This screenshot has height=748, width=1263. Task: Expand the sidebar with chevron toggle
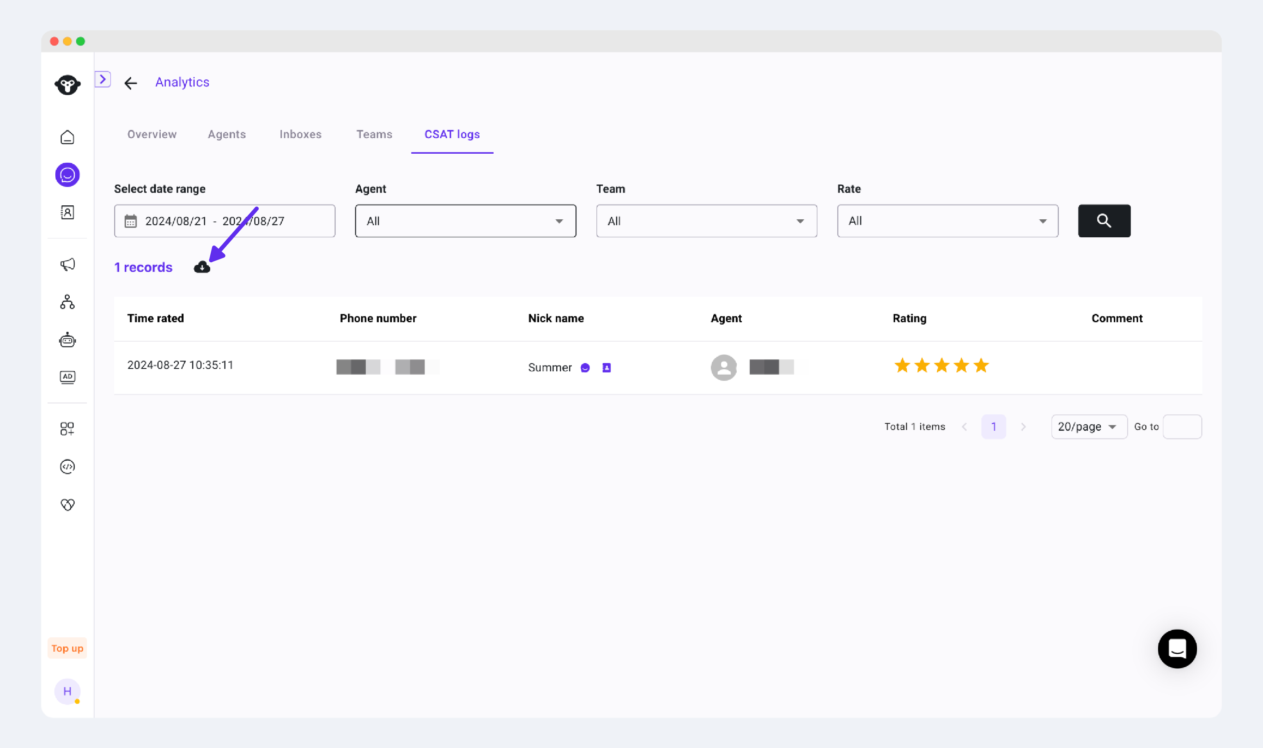pos(102,79)
